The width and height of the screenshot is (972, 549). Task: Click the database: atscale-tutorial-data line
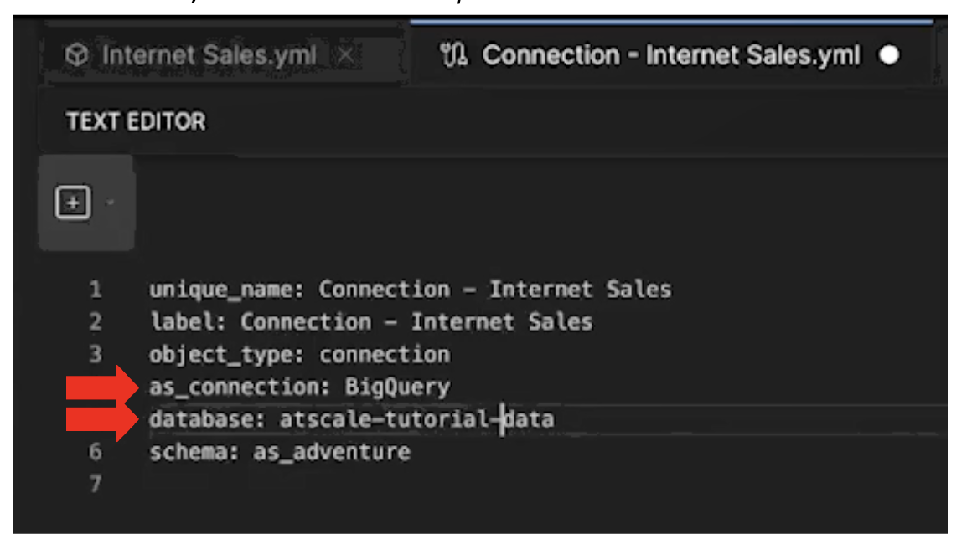(352, 418)
